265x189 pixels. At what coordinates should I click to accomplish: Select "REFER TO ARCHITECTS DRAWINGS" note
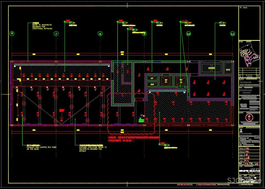coord(40,27)
